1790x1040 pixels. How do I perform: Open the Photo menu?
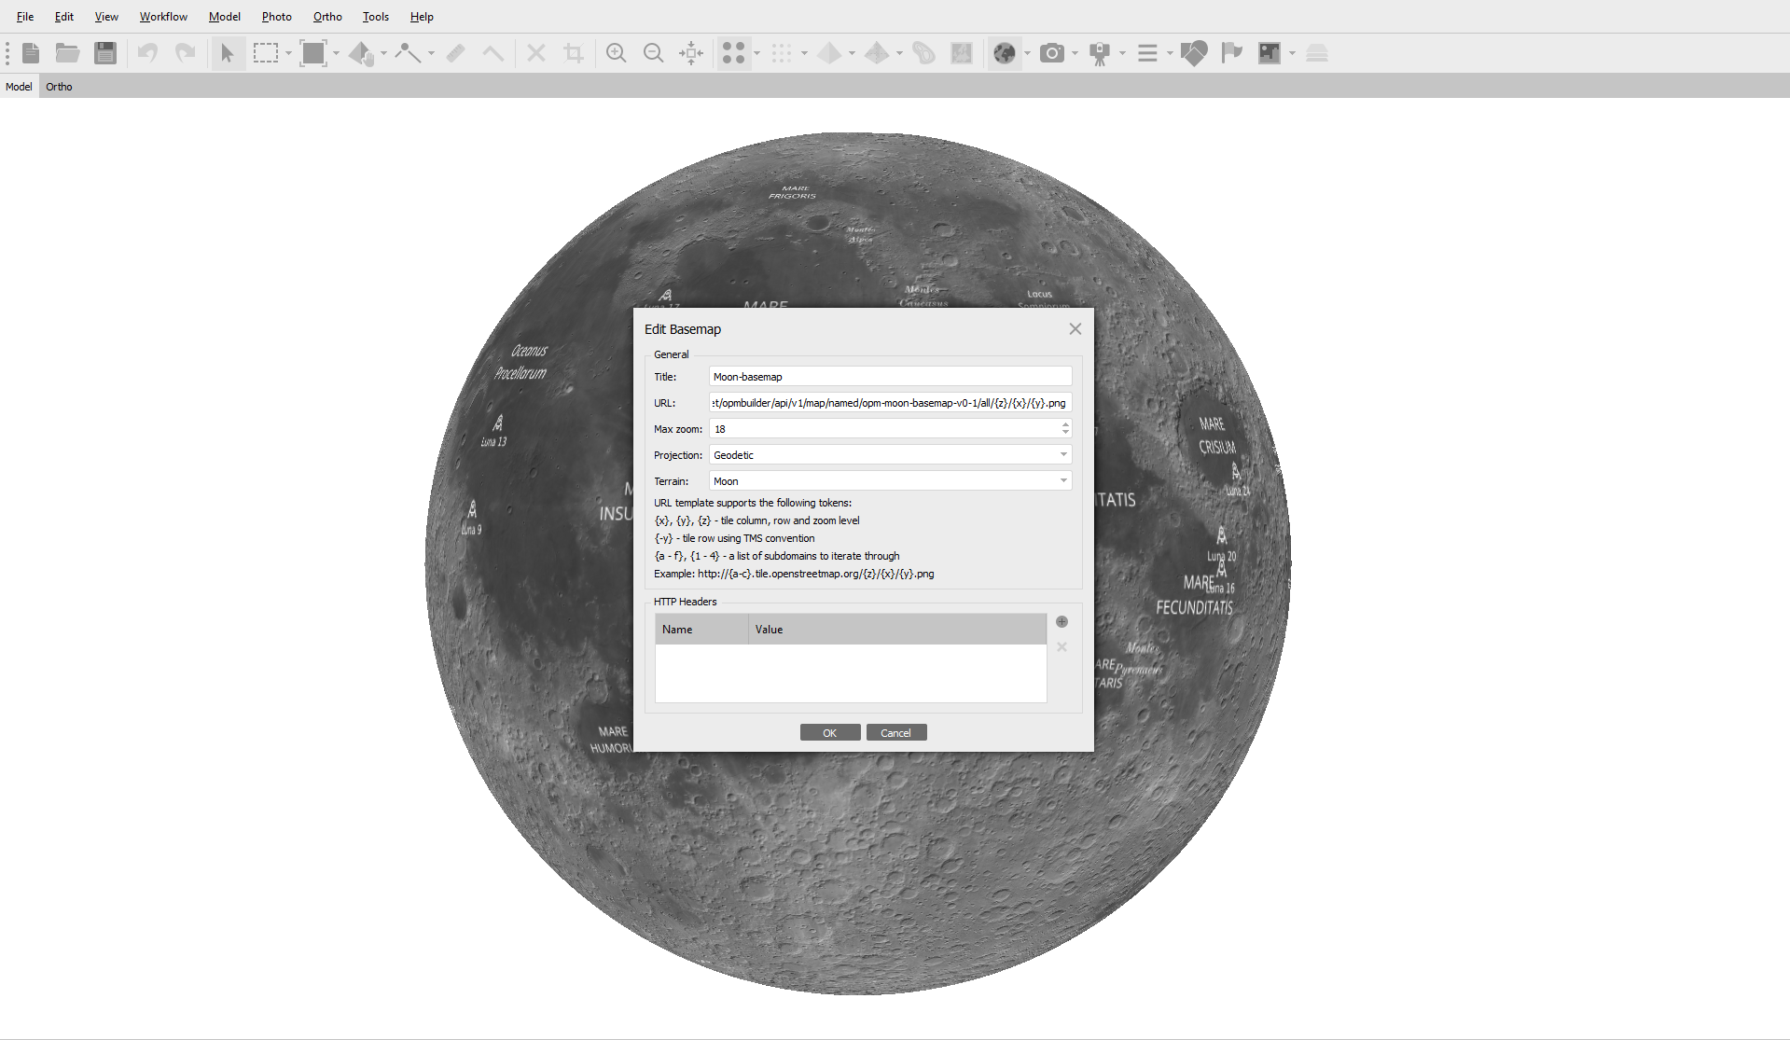276,17
